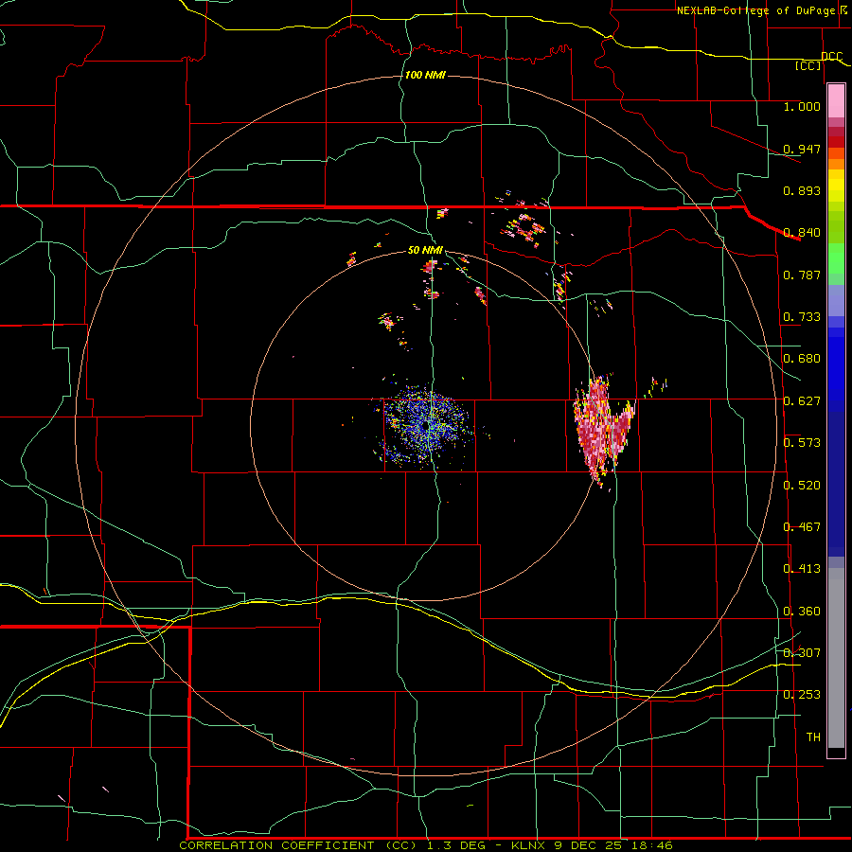
Task: Select the 0.360 color scale value
Action: point(802,612)
